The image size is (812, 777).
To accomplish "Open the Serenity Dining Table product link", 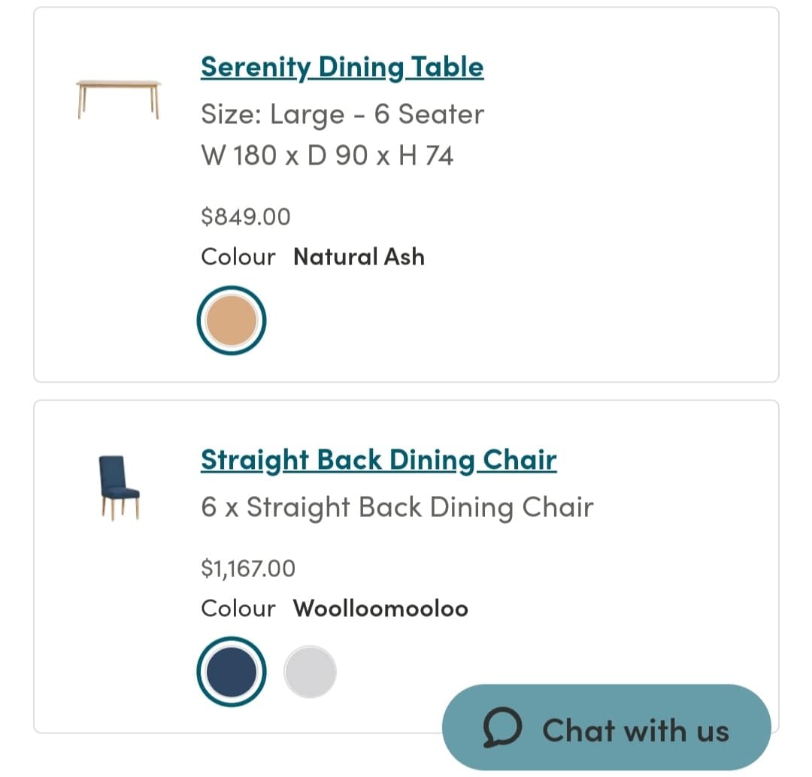I will click(x=342, y=68).
